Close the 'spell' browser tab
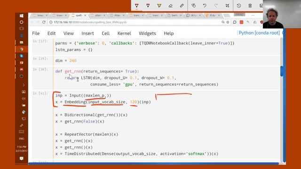The width and height of the screenshot is (301, 169). (85, 15)
